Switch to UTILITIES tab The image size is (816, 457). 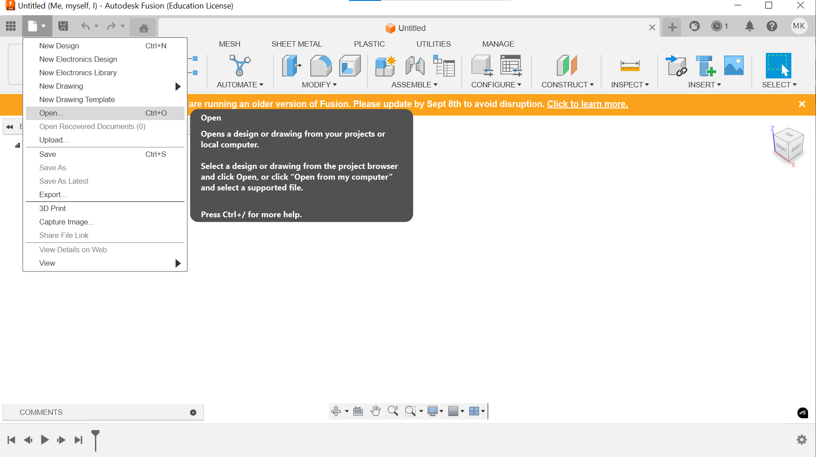(434, 44)
